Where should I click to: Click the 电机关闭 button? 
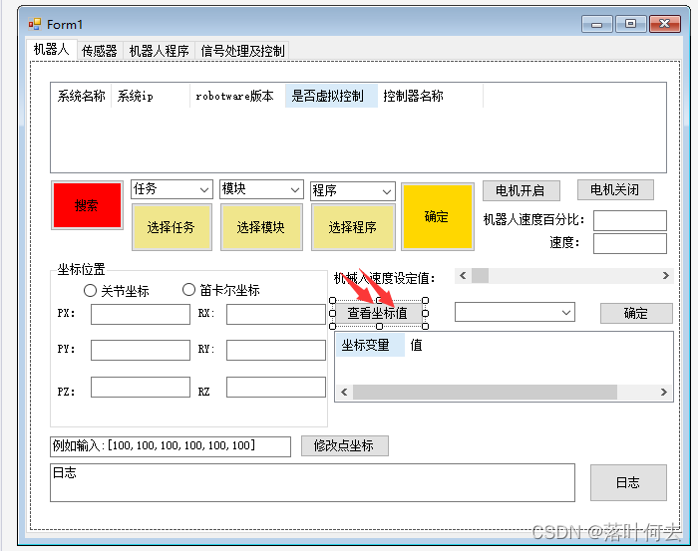pyautogui.click(x=615, y=190)
